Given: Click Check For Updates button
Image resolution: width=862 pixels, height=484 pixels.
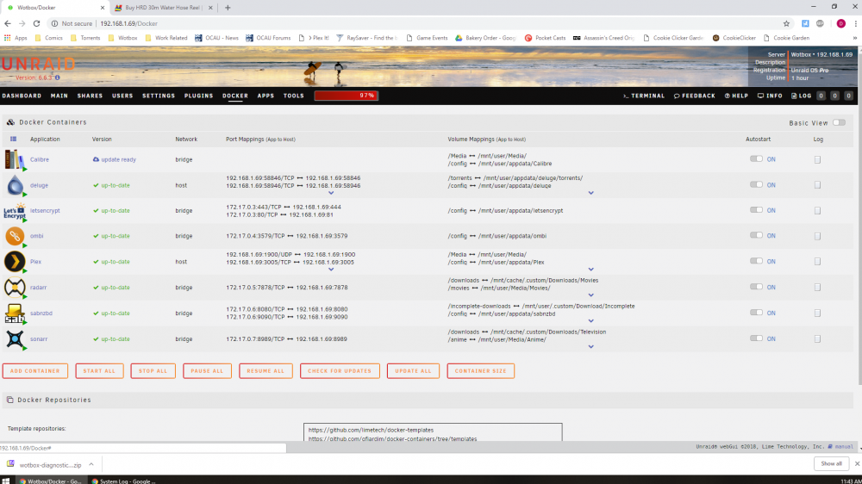Looking at the screenshot, I should coord(340,371).
